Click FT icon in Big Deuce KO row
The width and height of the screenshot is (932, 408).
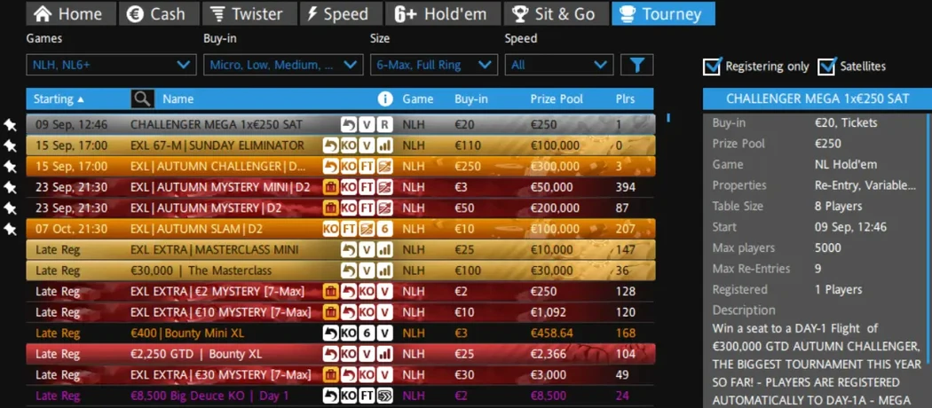click(367, 396)
